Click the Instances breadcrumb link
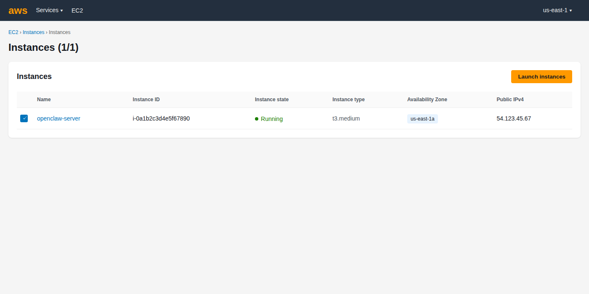The height and width of the screenshot is (294, 589). pos(33,32)
